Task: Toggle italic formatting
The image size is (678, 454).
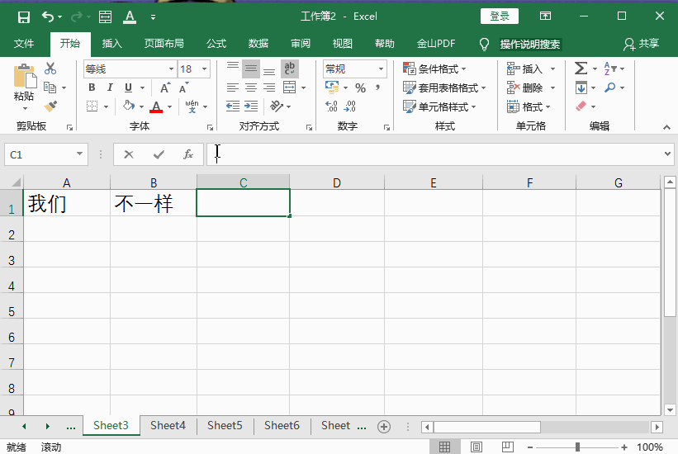Action: point(110,87)
